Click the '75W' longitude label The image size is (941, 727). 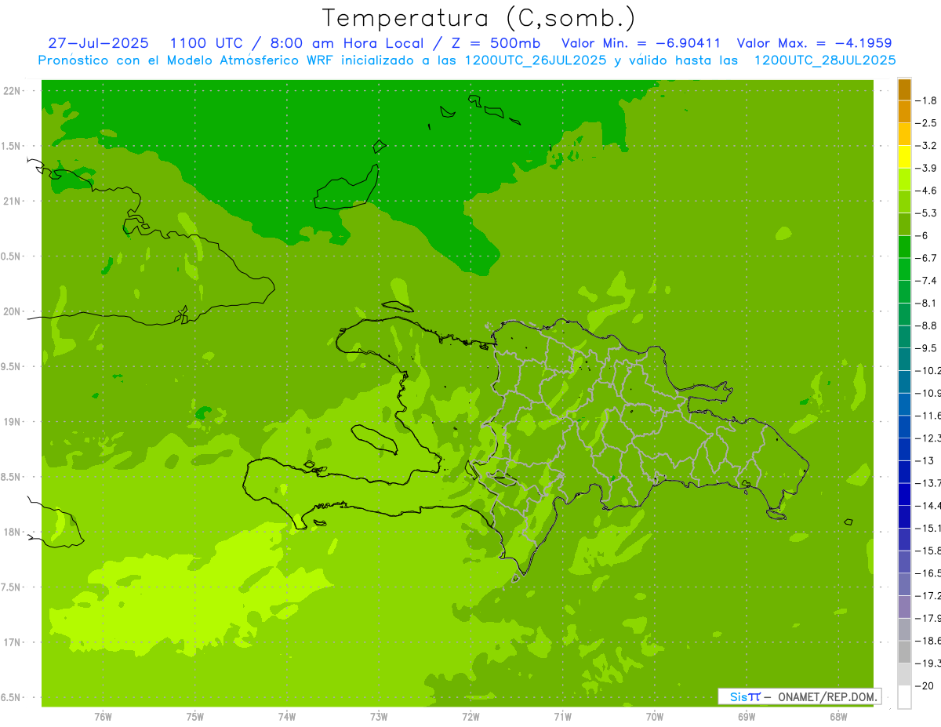[195, 717]
